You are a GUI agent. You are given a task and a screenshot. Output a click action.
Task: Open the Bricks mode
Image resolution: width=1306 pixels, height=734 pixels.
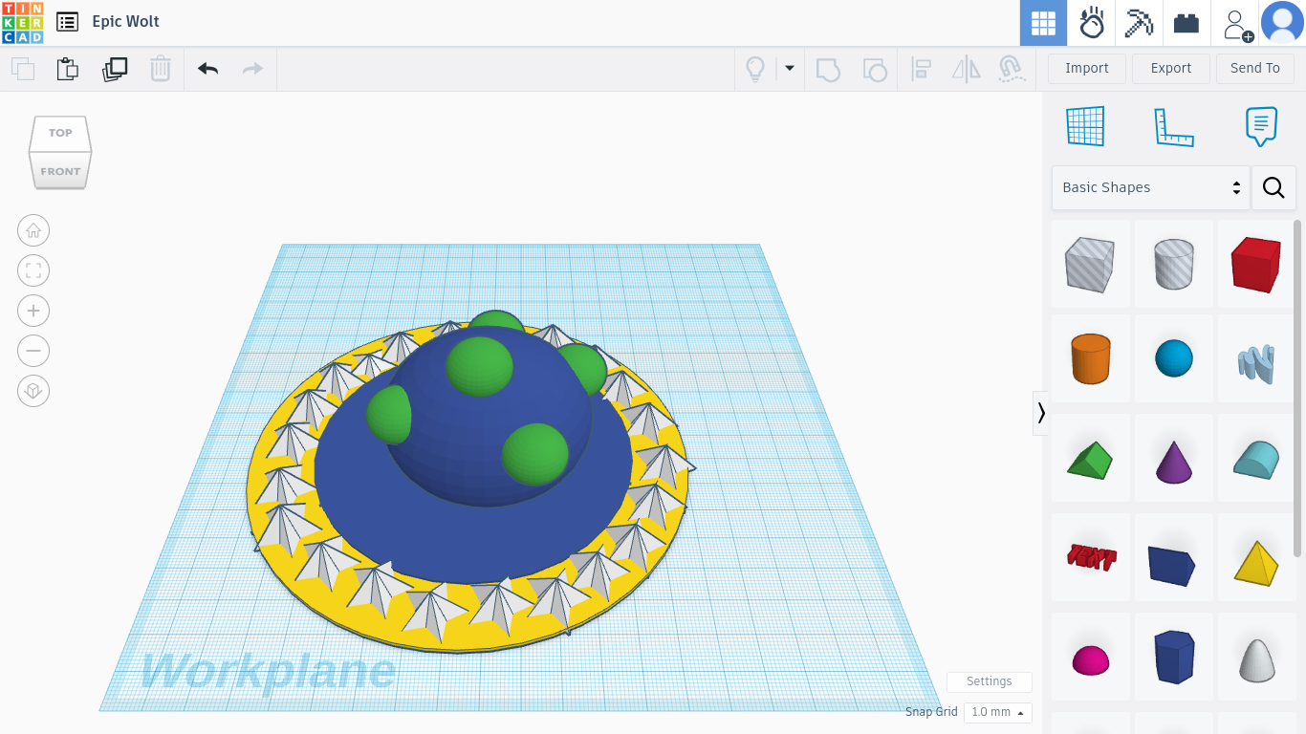[1186, 23]
